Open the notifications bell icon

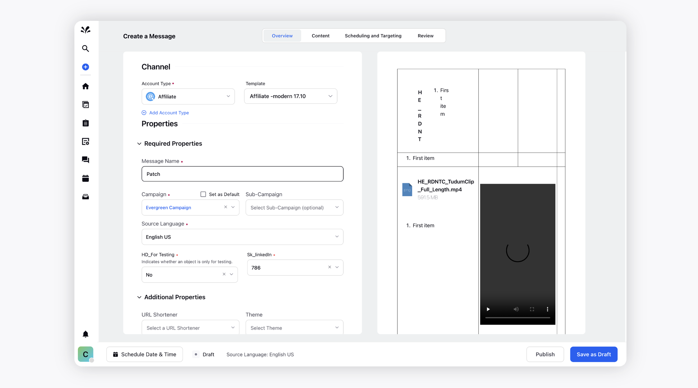[x=86, y=334]
